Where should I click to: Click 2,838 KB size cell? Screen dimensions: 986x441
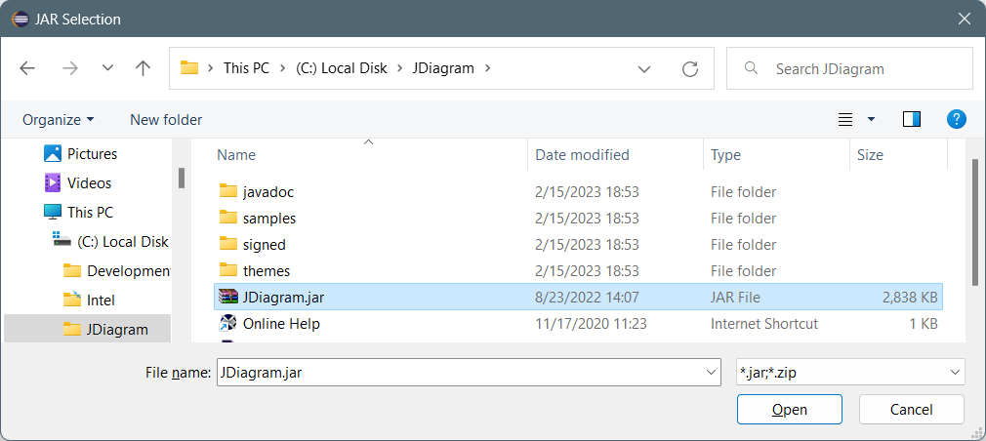[910, 298]
